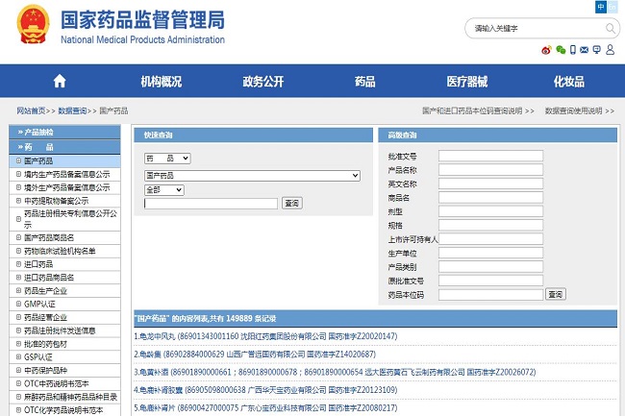625x416 pixels.
Task: Open the Weibo icon link
Action: [x=546, y=50]
